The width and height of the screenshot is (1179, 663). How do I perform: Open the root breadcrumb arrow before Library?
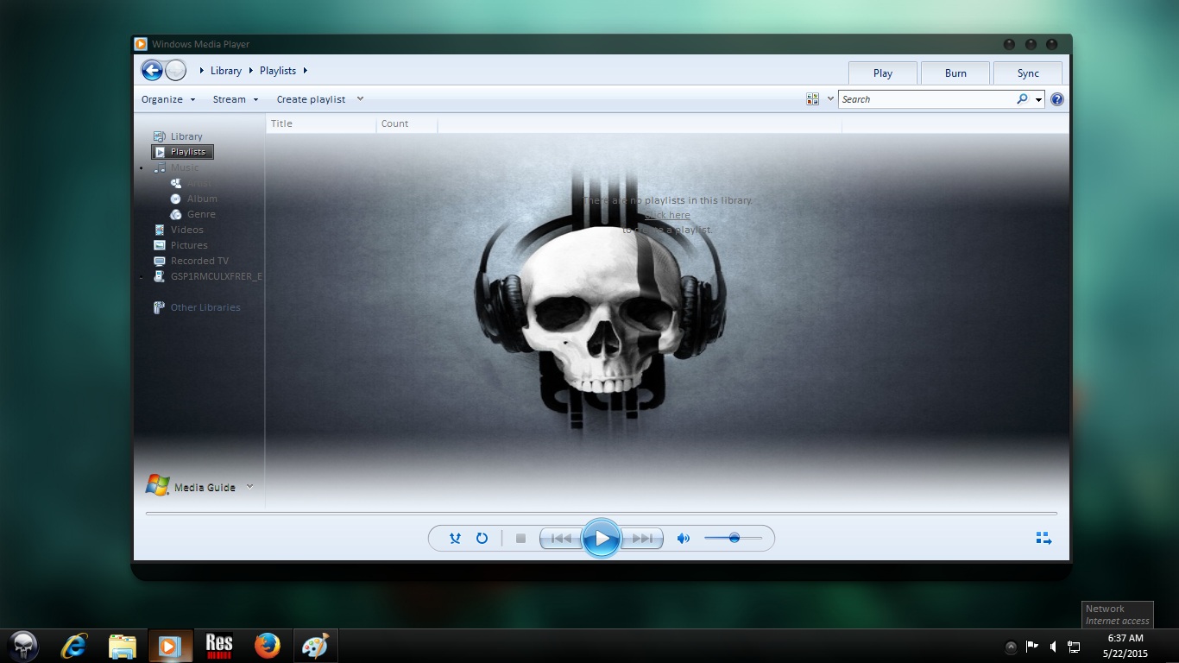(201, 71)
